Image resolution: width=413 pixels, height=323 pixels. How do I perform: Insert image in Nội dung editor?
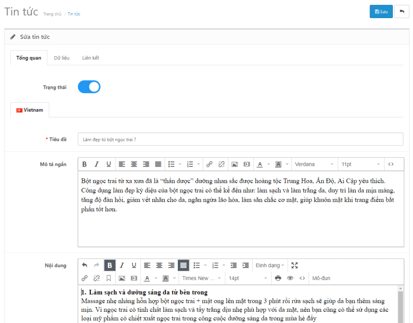click(122, 278)
